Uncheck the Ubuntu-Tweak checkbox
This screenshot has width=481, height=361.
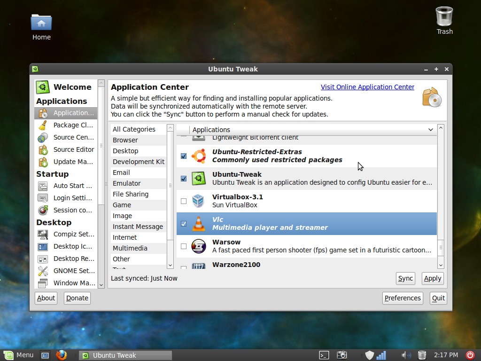(x=184, y=178)
